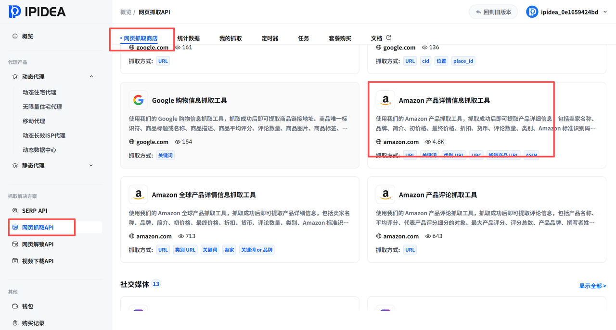Click the 购买记录 sidebar icon
This screenshot has width=616, height=330.
click(15, 323)
